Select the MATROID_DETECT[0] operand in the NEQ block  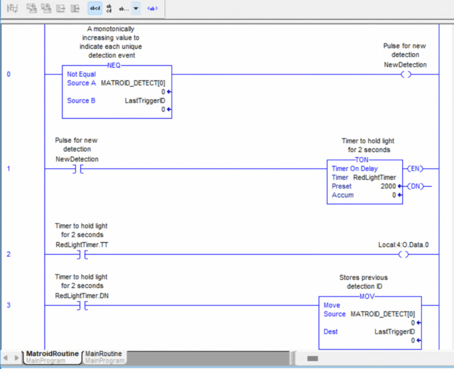[134, 83]
